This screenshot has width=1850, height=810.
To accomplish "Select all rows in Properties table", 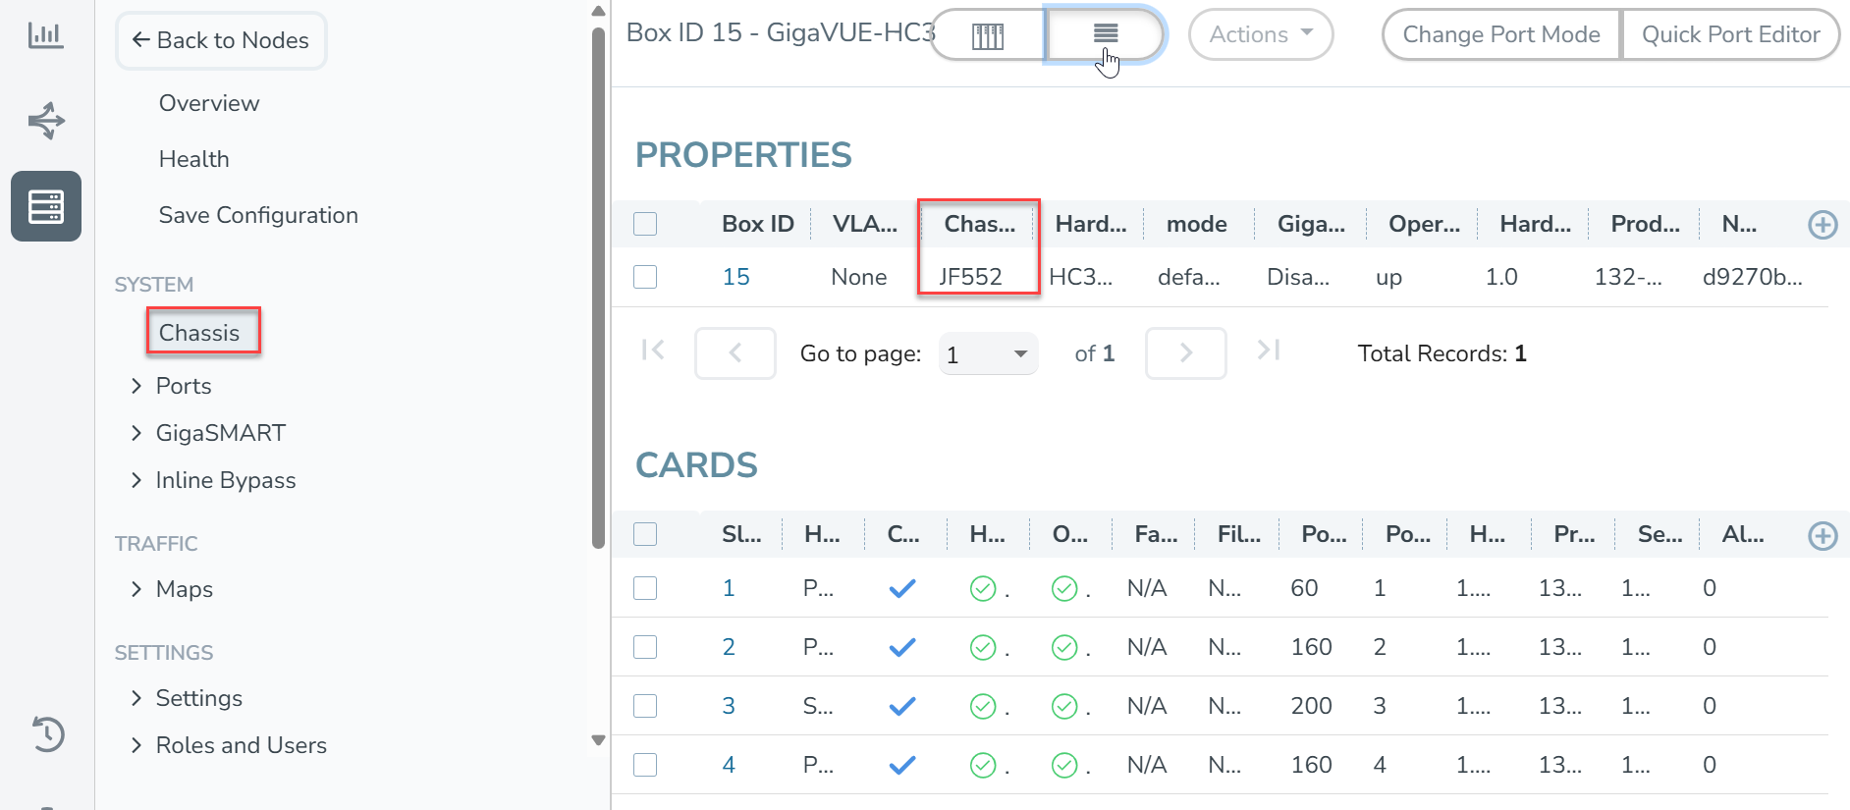I will tap(645, 224).
